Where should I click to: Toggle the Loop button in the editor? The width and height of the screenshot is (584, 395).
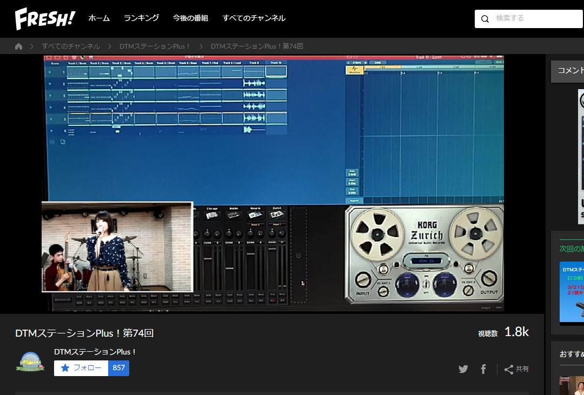coord(377,63)
